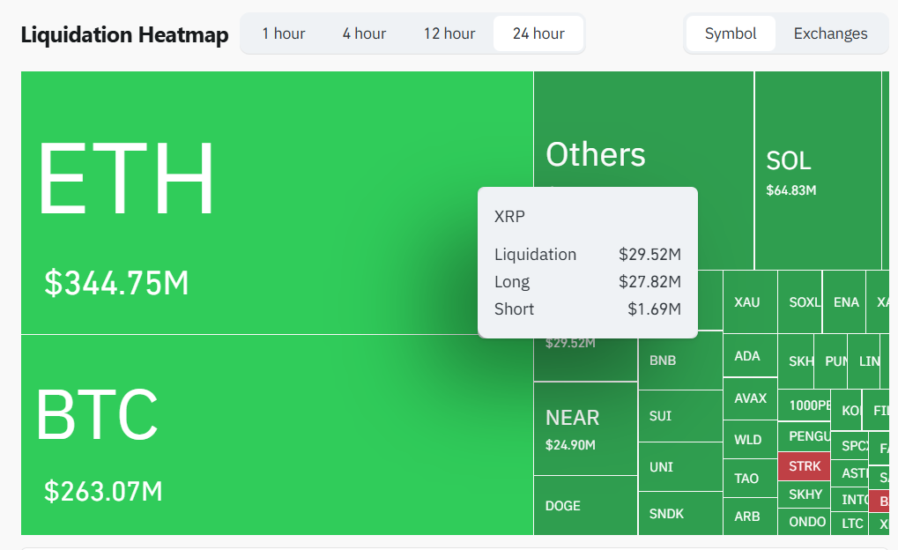Screen dimensions: 898x550
Task: Select the PENGU heatmap tile
Action: tap(805, 436)
